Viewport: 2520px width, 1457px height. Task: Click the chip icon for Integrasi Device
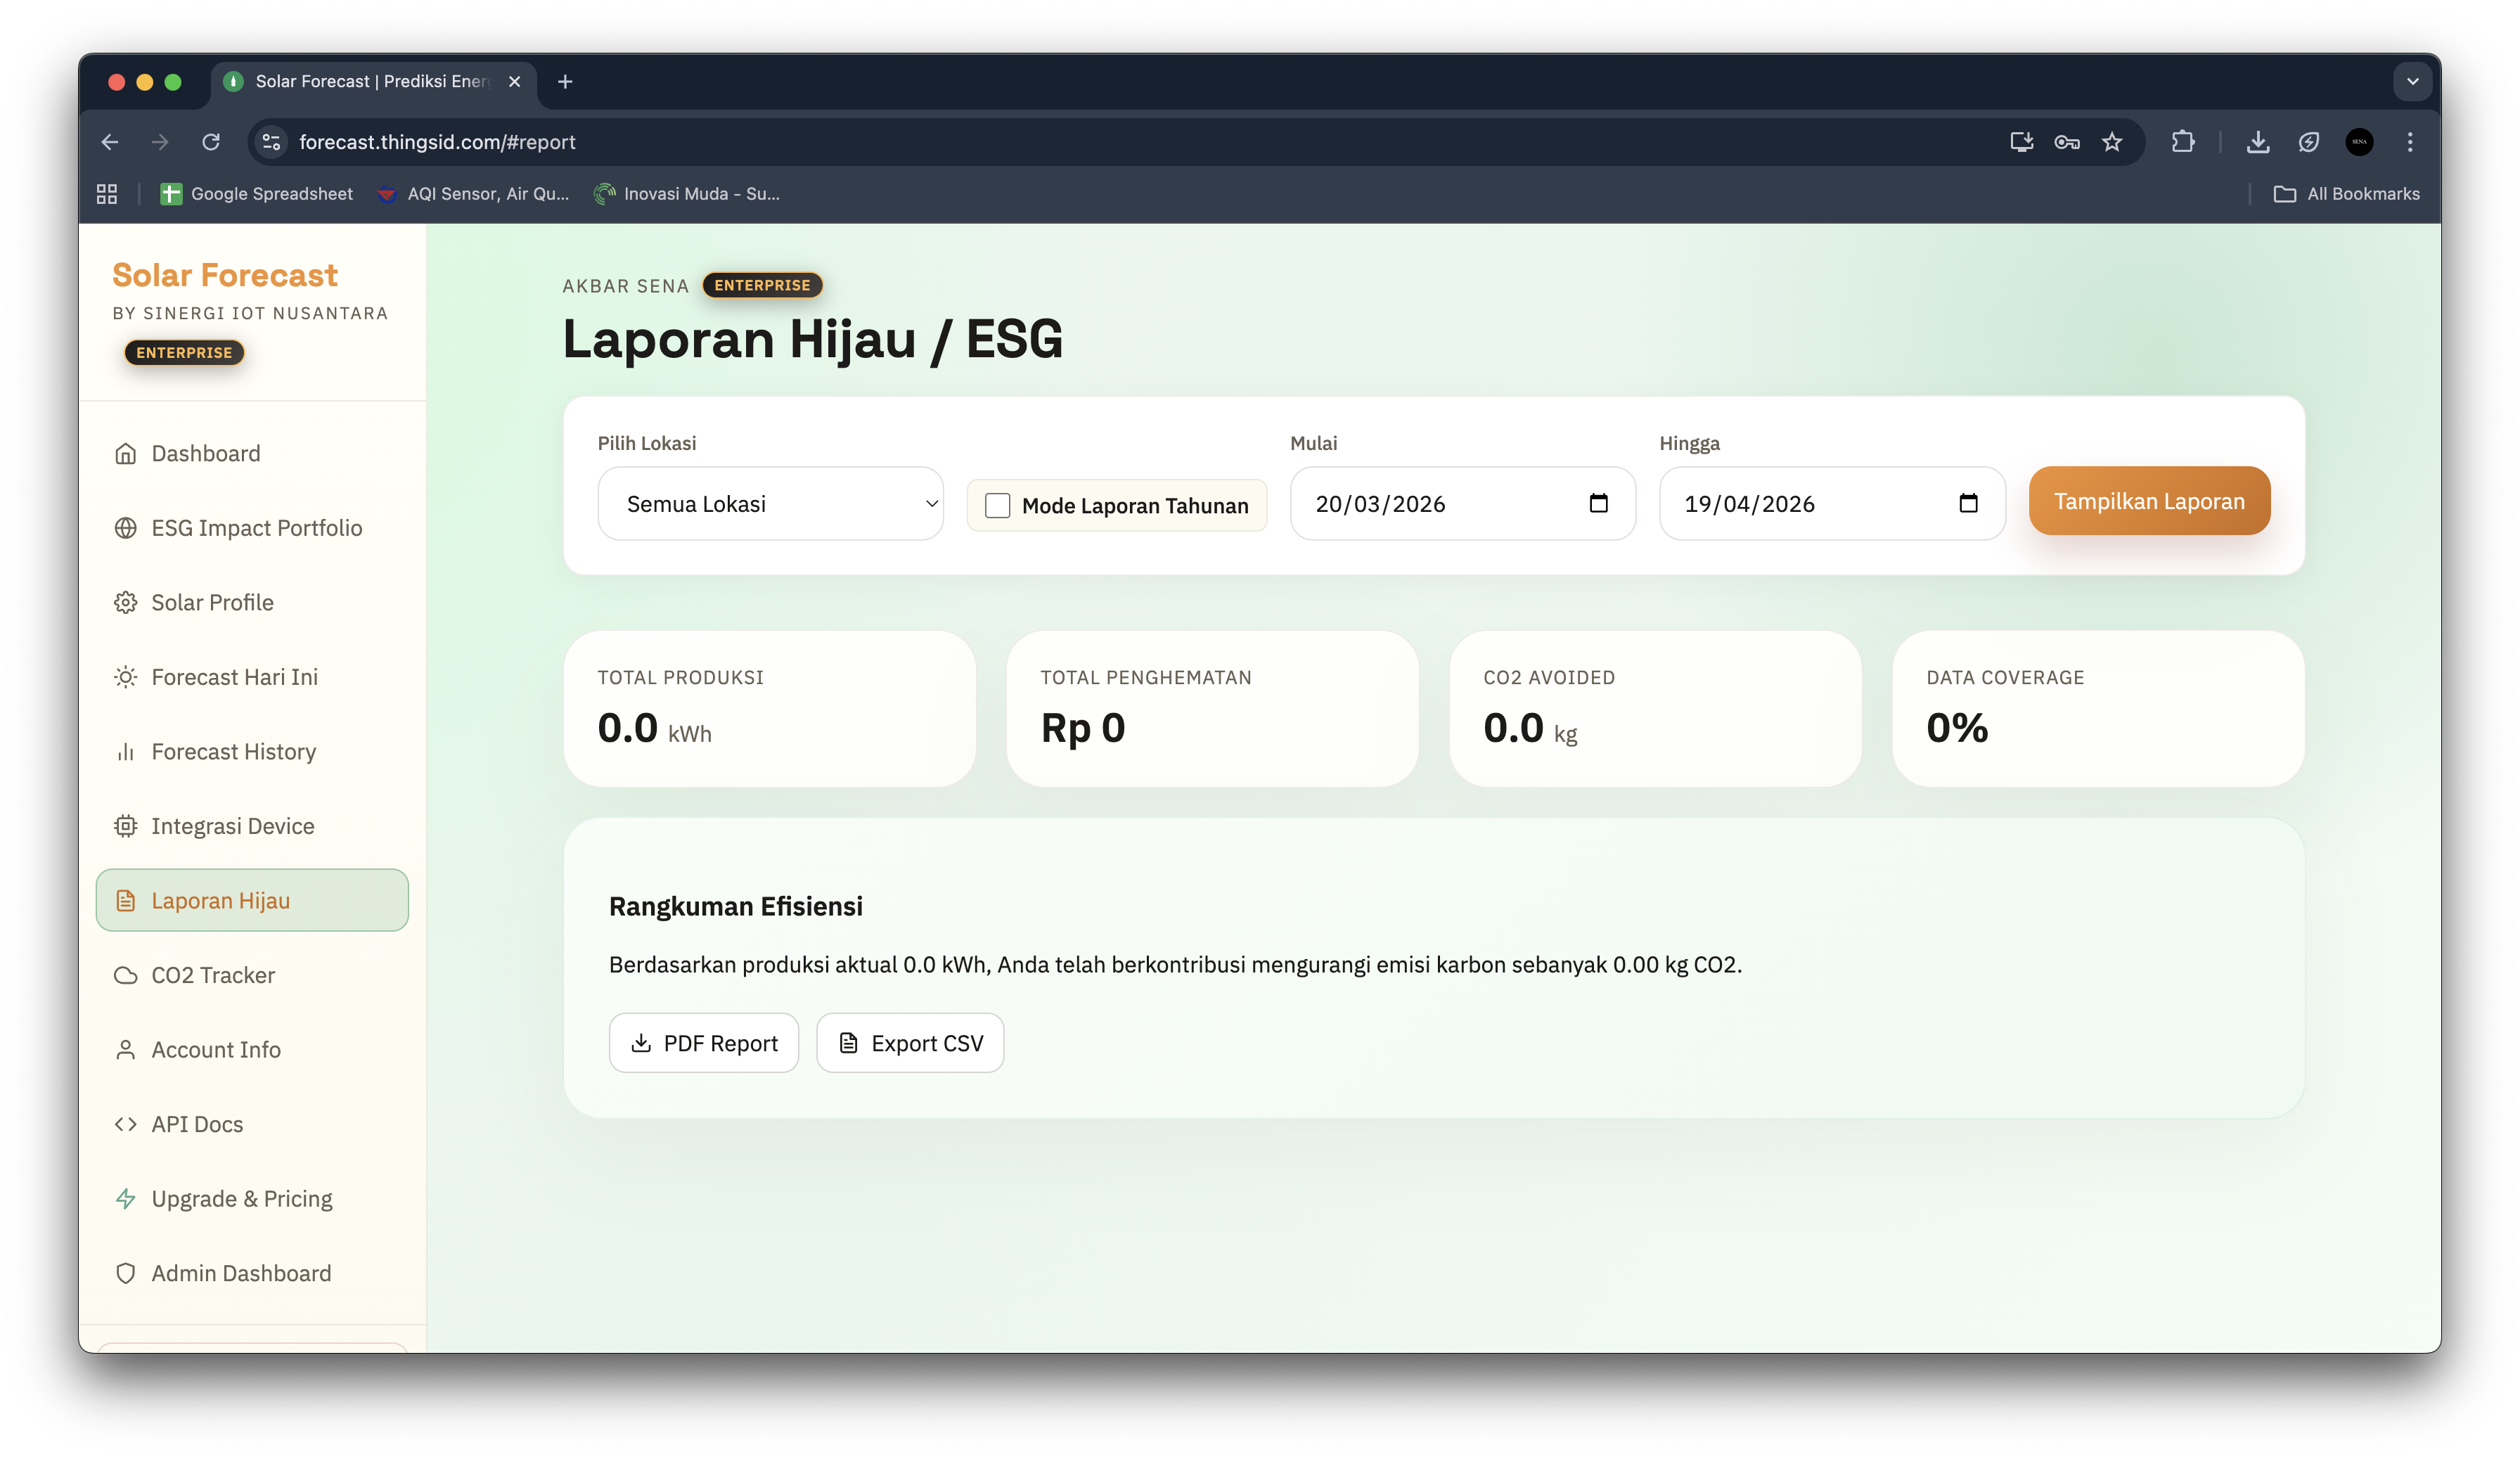125,826
